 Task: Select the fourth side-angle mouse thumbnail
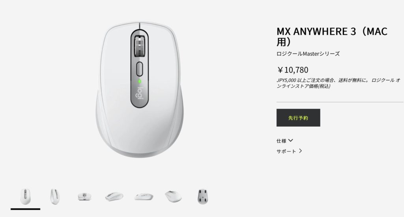tap(114, 196)
